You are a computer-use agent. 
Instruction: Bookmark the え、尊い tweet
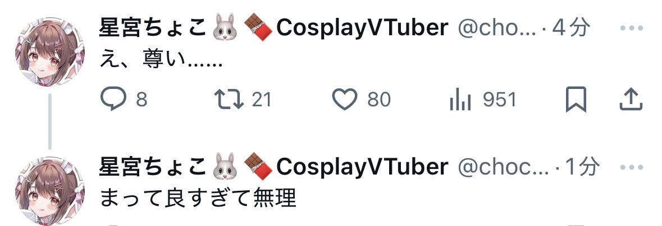point(576,100)
